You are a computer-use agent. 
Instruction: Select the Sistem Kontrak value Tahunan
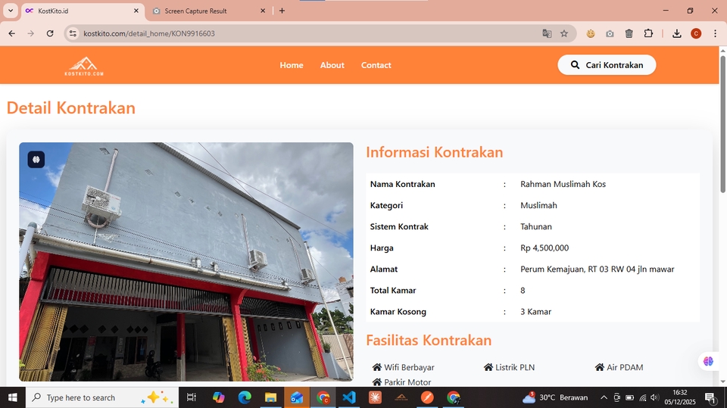tap(536, 227)
